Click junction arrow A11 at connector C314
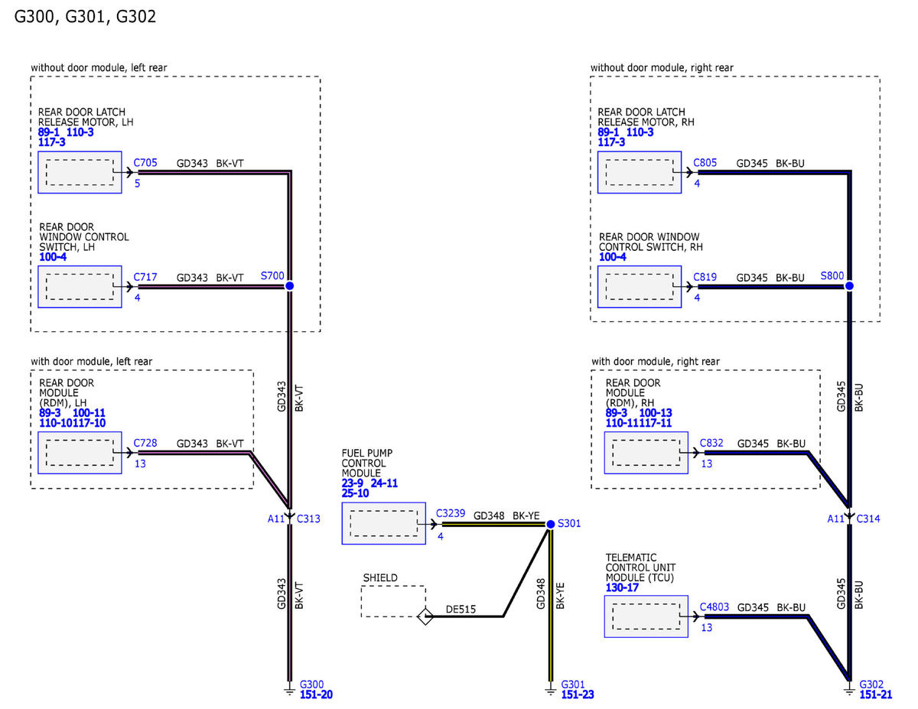 click(849, 518)
